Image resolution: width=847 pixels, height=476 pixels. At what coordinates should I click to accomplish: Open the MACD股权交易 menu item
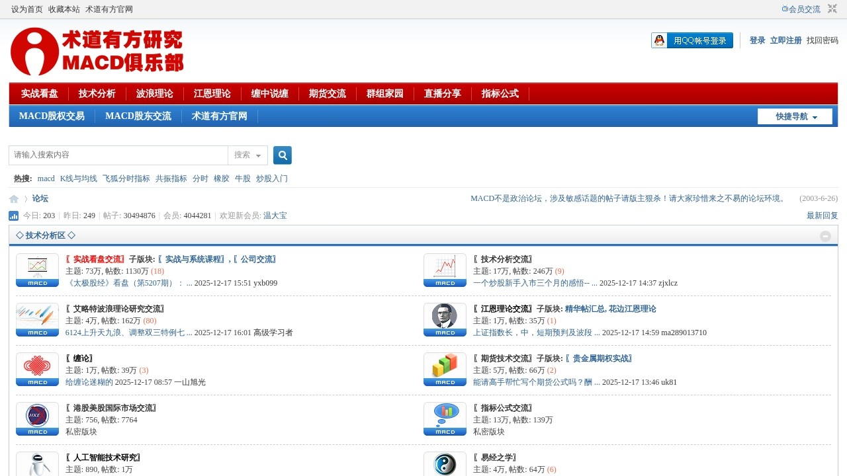52,116
